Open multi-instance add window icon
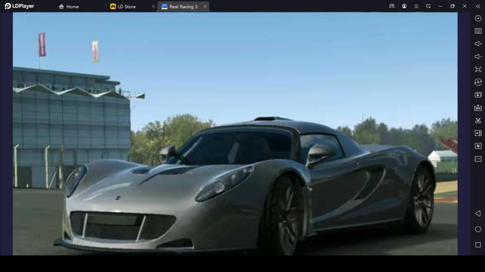485x272 pixels. (478, 95)
